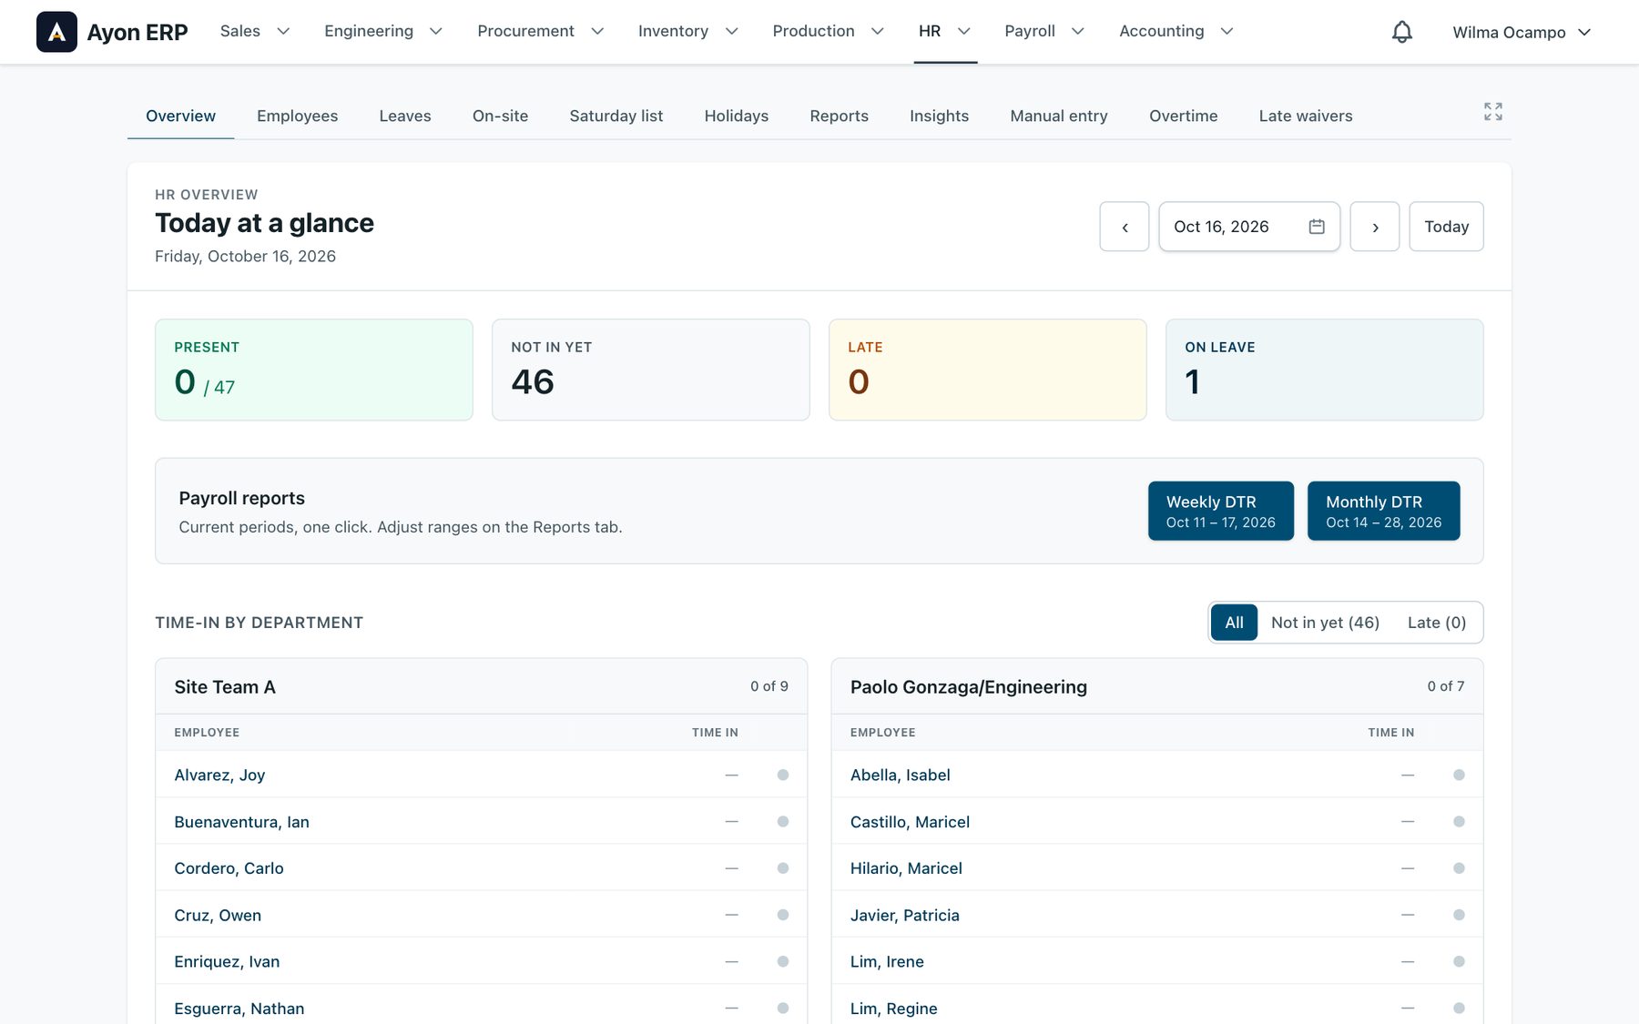
Task: Open the Overtime tab
Action: [x=1183, y=116]
